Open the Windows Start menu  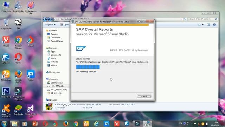[4, 124]
